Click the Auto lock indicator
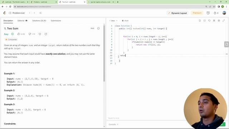 pyautogui.click(x=125, y=21)
